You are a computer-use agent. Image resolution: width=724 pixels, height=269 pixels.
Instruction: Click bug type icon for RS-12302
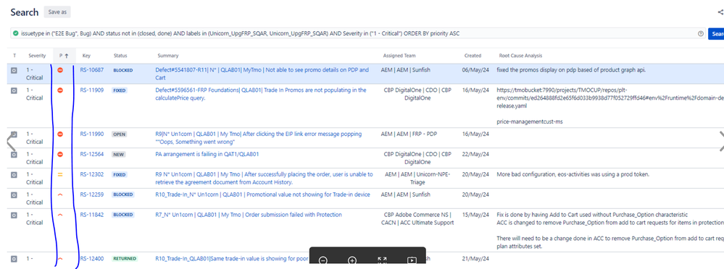coord(14,174)
